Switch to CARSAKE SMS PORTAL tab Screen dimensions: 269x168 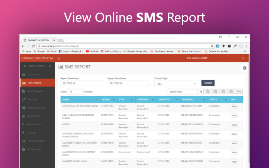[x=39, y=40]
